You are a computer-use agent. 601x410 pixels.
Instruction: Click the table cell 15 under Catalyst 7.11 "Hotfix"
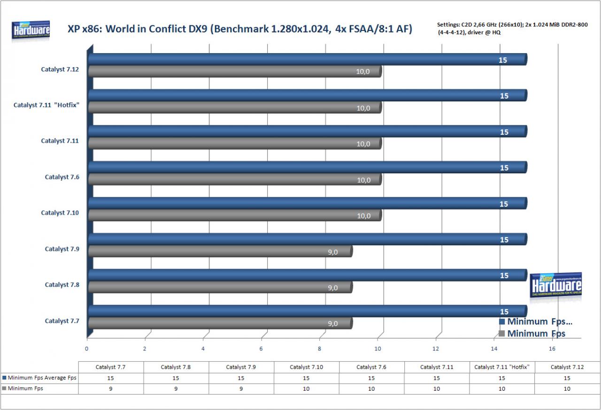click(x=501, y=378)
